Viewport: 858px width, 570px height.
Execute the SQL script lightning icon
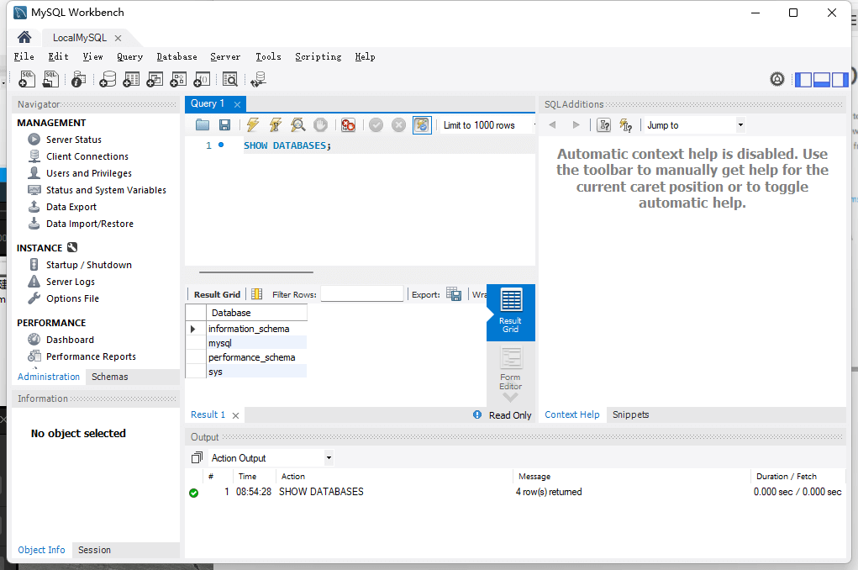[x=252, y=124]
